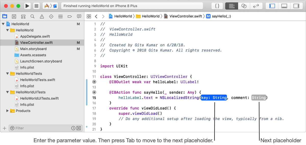Select the Project navigator folder icon
The image size is (306, 145).
click(x=5, y=16)
